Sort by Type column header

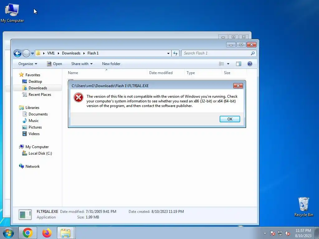[203, 73]
